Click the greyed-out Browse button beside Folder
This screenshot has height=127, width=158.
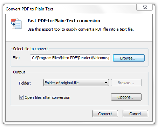[126, 83]
